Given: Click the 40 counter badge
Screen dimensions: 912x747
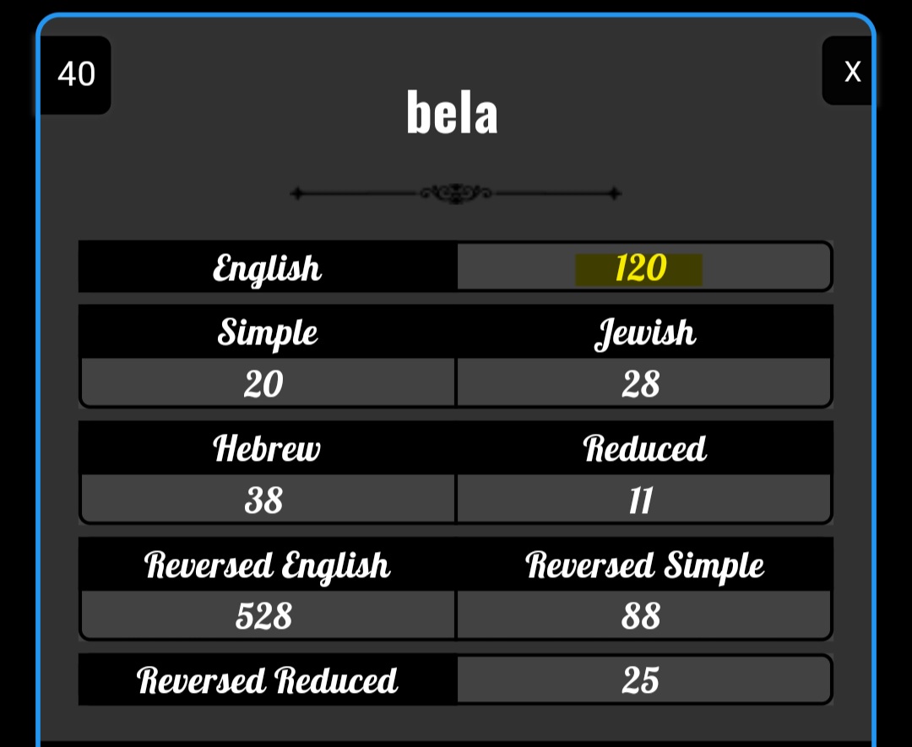Looking at the screenshot, I should click(76, 74).
